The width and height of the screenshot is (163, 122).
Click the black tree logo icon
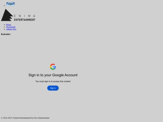(7, 15)
